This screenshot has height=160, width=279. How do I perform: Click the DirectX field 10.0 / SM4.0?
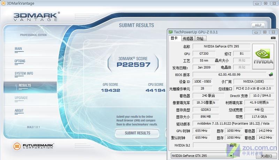[x=262, y=96]
